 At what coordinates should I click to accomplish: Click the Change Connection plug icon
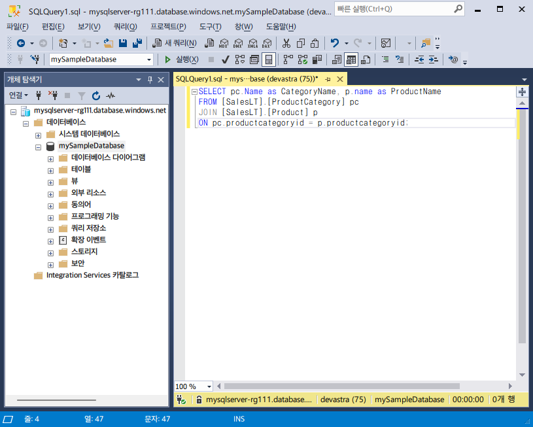click(x=35, y=60)
